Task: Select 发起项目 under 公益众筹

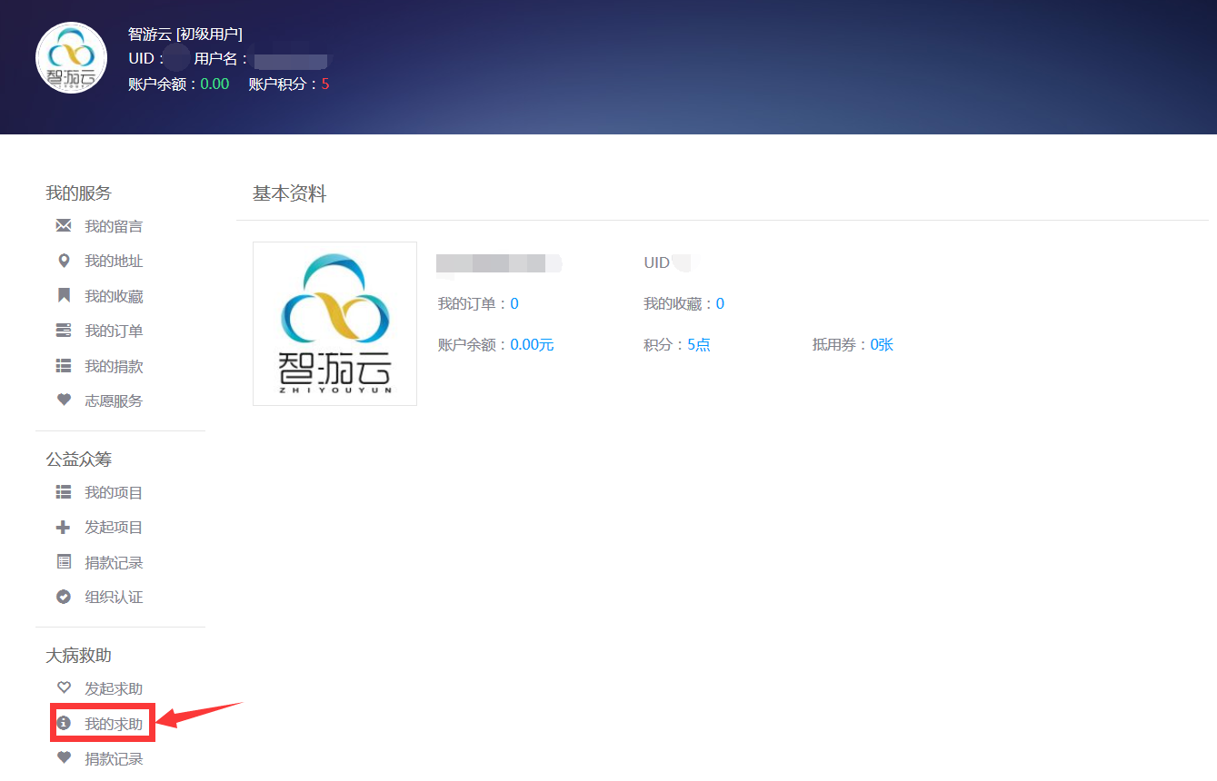Action: pos(114,527)
